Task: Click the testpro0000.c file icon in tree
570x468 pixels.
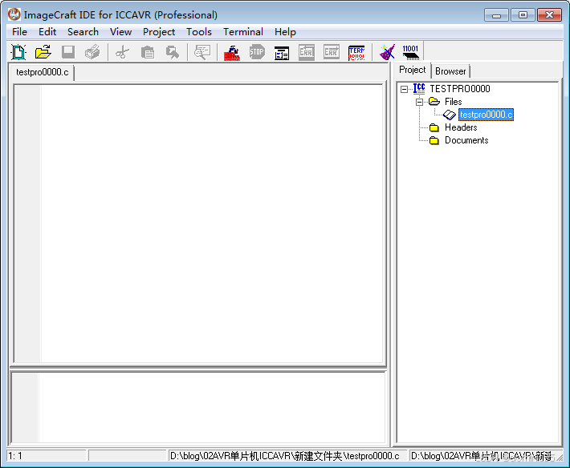Action: click(x=450, y=115)
